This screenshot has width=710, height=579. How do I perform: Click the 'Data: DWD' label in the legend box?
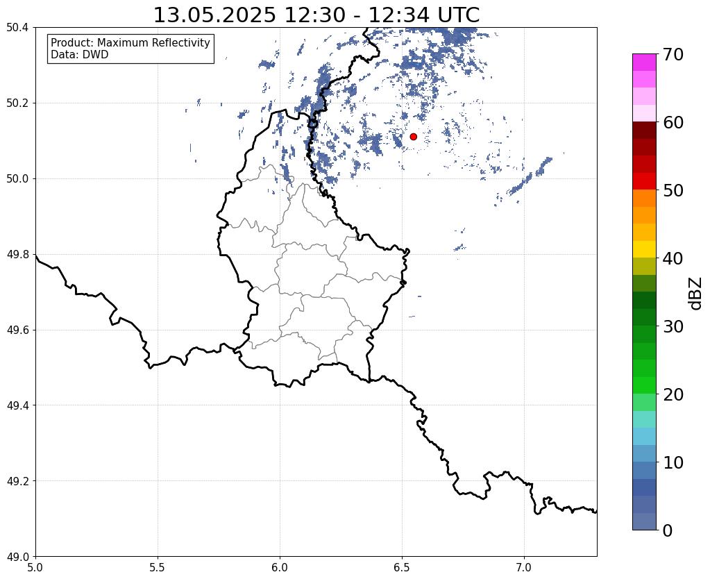pyautogui.click(x=80, y=55)
